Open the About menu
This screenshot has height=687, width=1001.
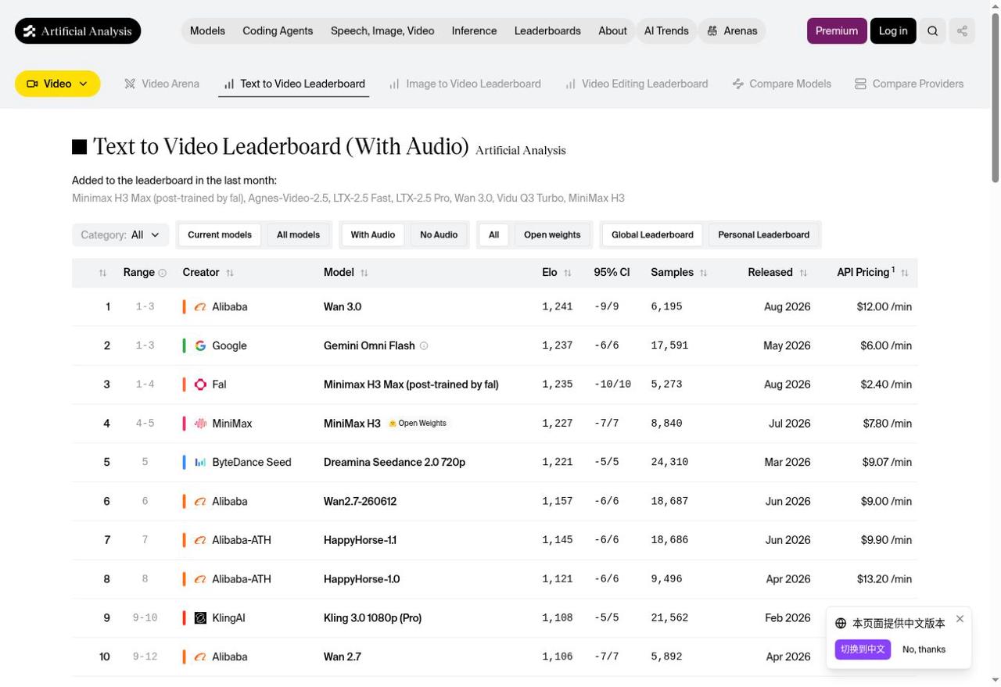click(x=612, y=31)
